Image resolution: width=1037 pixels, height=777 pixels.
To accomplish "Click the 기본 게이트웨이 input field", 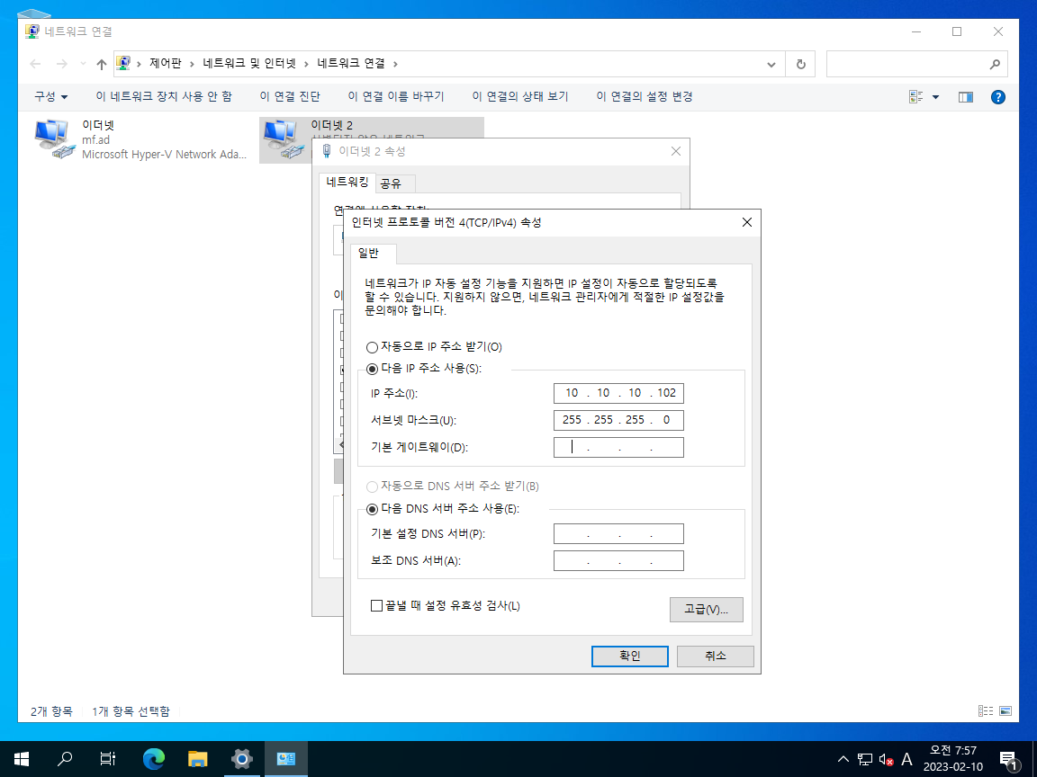I will coord(618,447).
